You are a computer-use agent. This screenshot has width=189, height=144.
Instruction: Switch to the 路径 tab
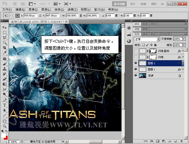153,34
